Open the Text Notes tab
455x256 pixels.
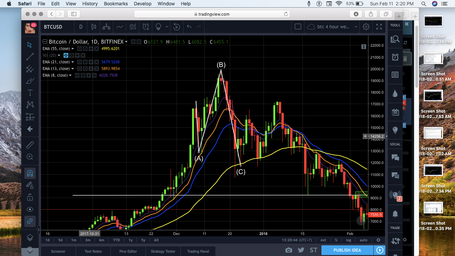pyautogui.click(x=93, y=251)
